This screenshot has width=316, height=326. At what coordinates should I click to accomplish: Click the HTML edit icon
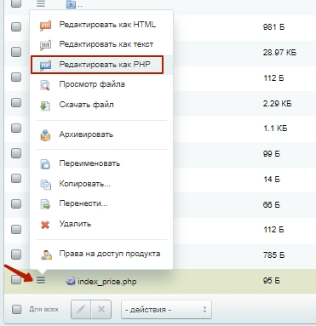(45, 26)
